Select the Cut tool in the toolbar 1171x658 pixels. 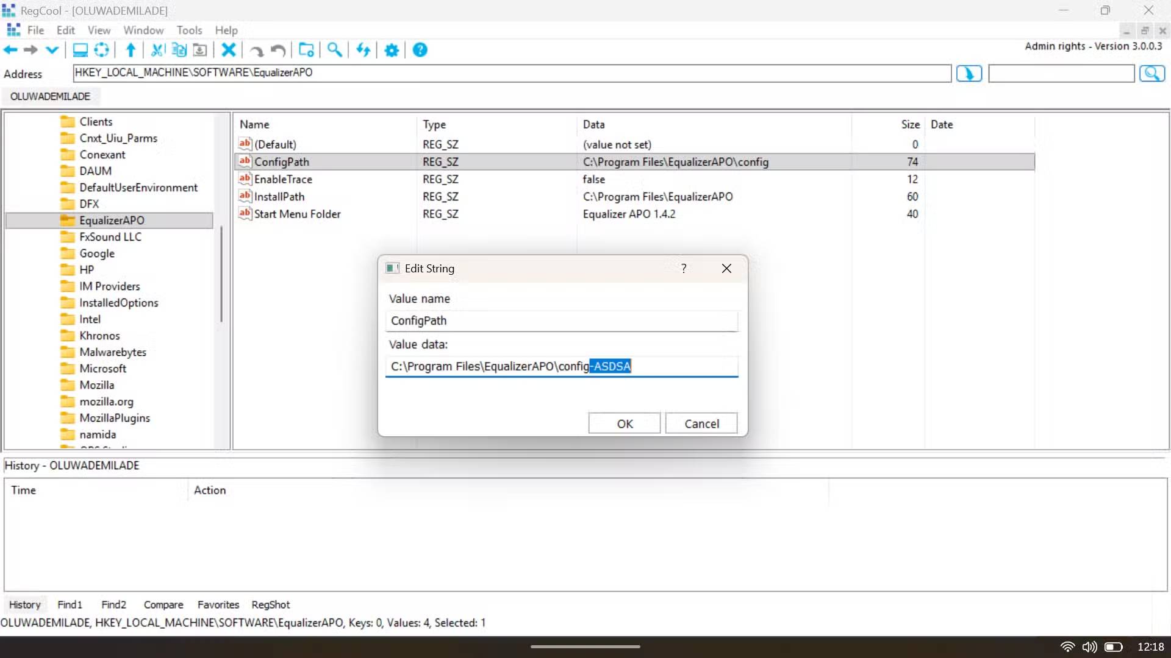click(157, 50)
